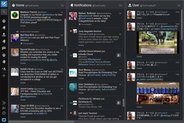Click the follower icon beside RichUncle EL notification

[71, 103]
